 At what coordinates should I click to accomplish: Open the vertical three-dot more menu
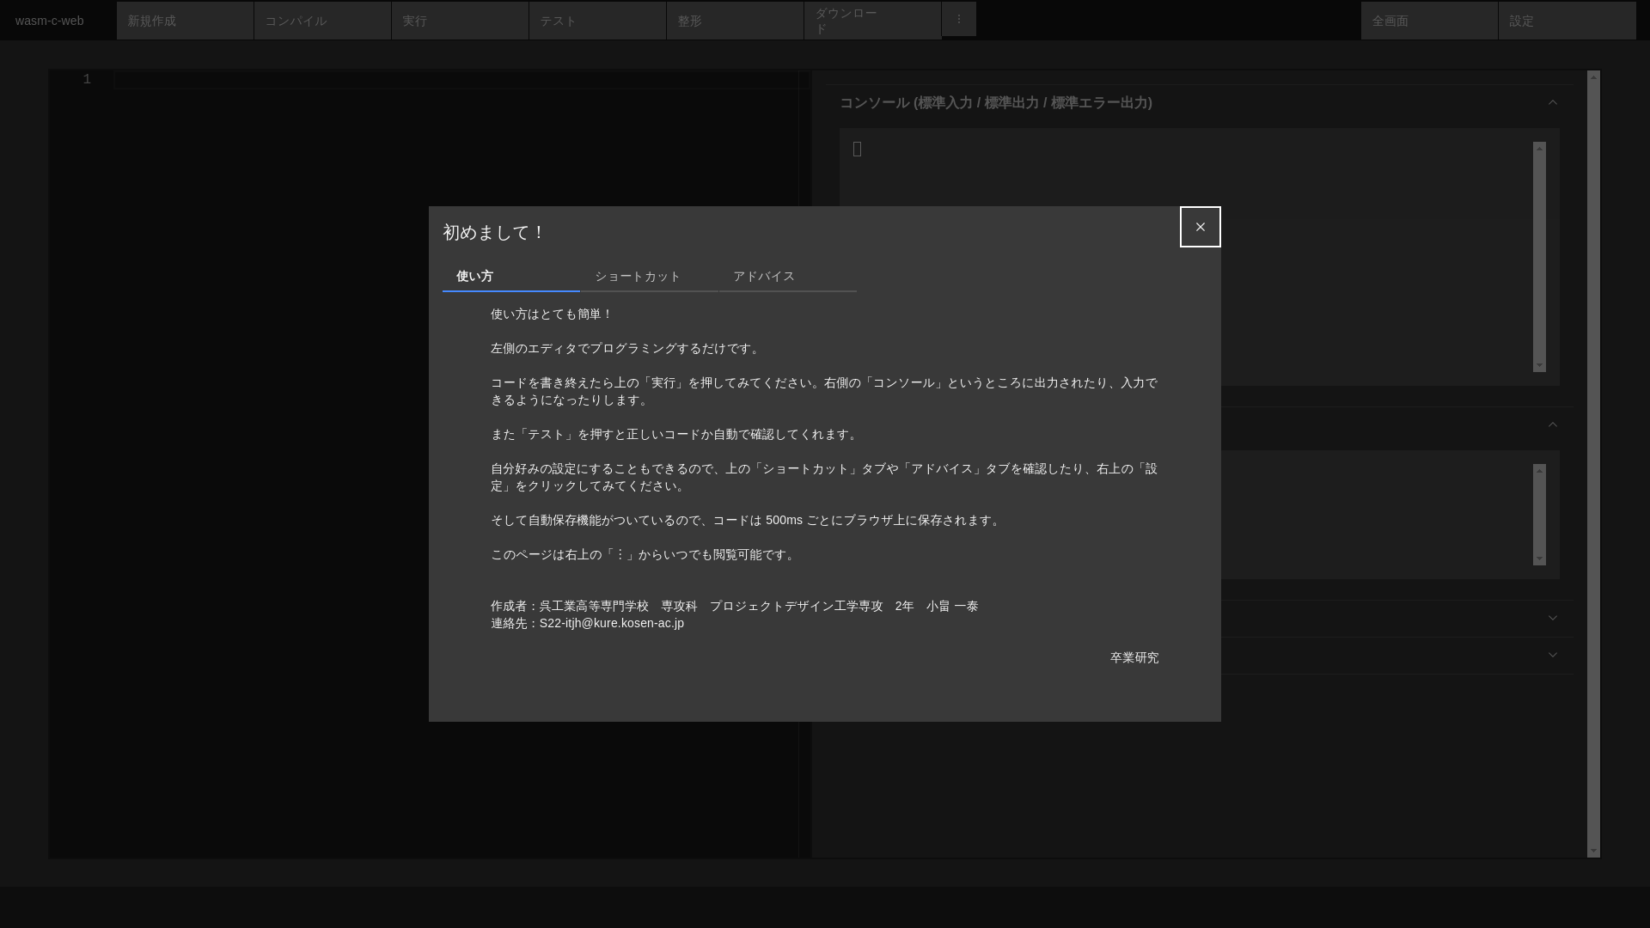pos(958,19)
